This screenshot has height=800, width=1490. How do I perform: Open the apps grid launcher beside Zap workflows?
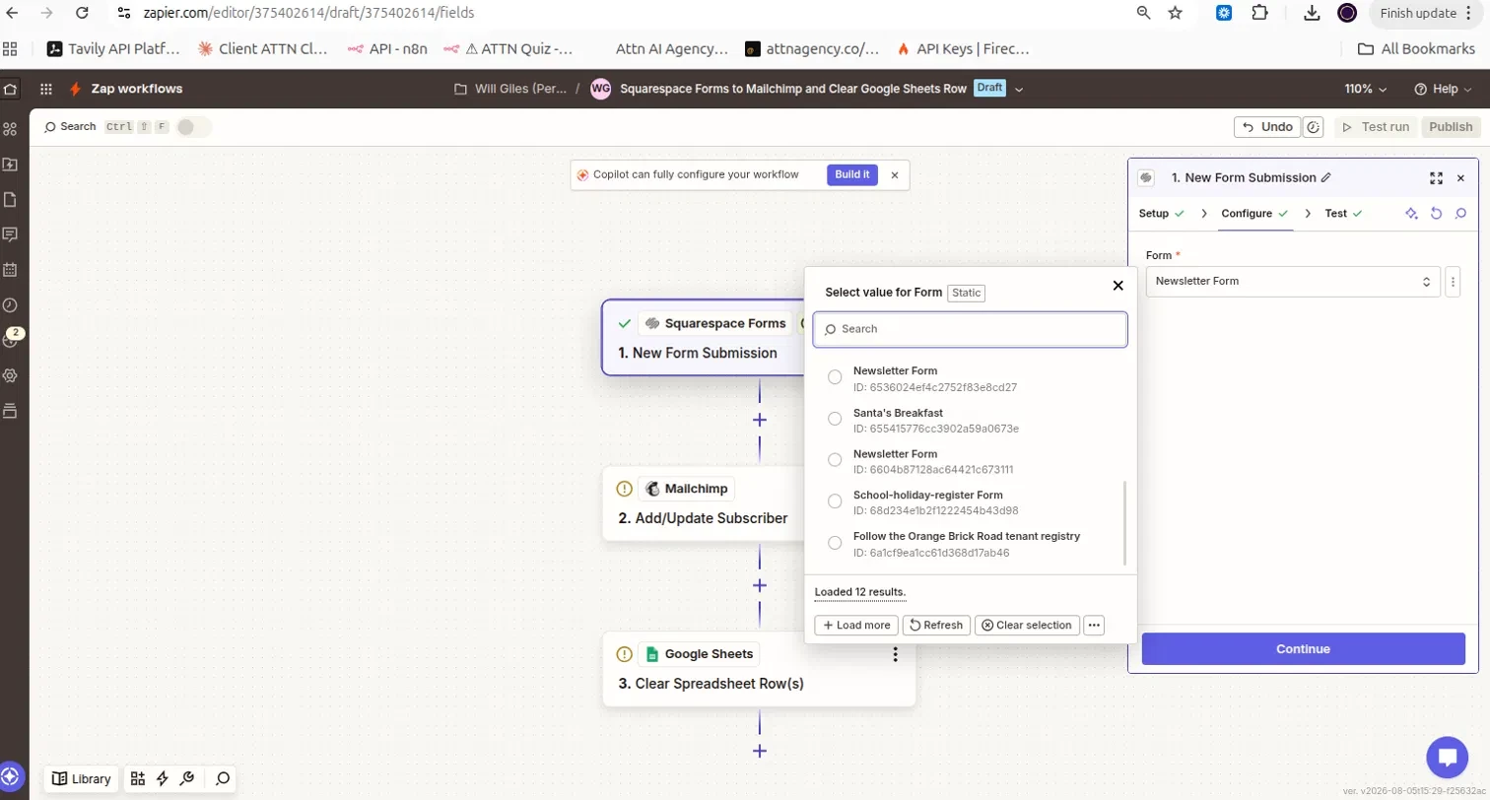pyautogui.click(x=46, y=89)
